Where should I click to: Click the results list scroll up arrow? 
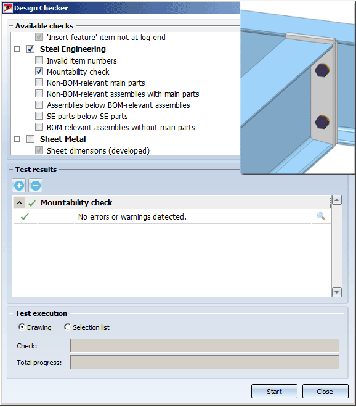(337, 200)
